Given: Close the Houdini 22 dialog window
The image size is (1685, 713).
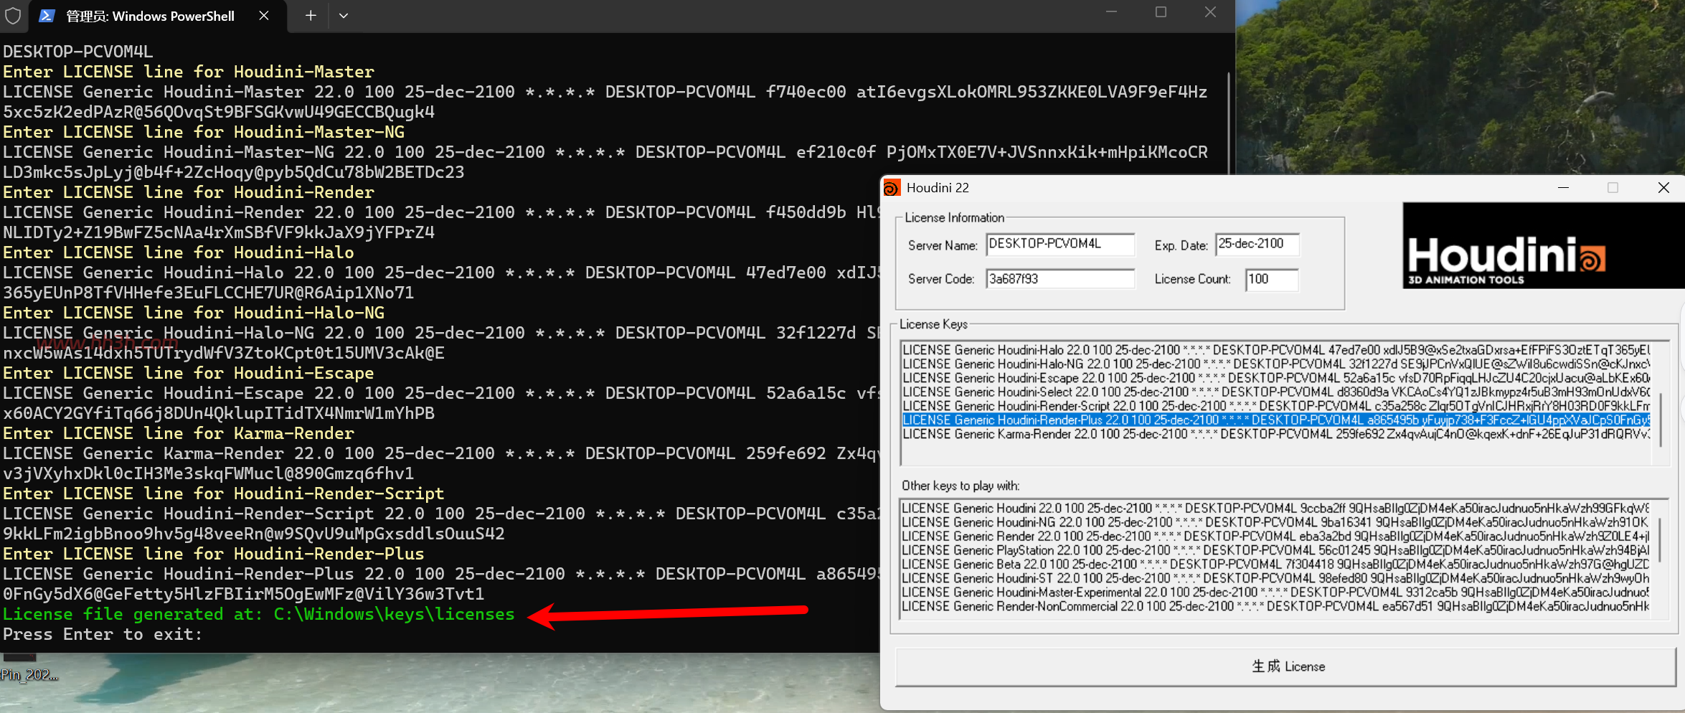Looking at the screenshot, I should pyautogui.click(x=1663, y=188).
